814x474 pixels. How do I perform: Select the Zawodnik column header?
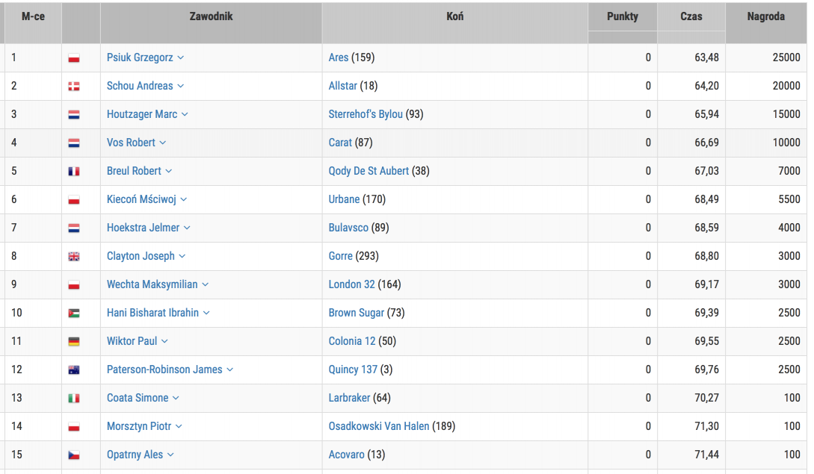click(x=211, y=16)
